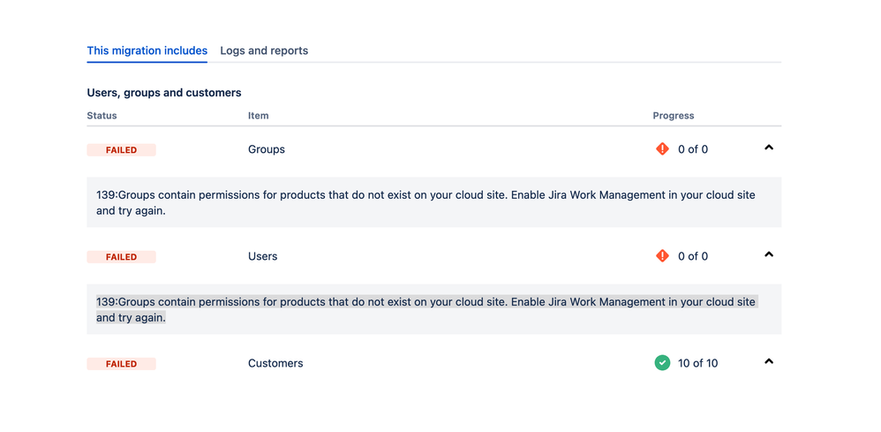This screenshot has width=881, height=432.
Task: Click the Progress column header
Action: click(x=674, y=116)
